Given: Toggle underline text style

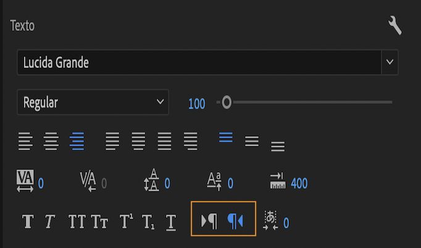Looking at the screenshot, I should pos(171,221).
